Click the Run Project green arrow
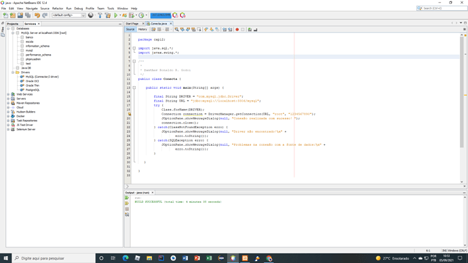468x263 pixels. pyautogui.click(x=116, y=15)
